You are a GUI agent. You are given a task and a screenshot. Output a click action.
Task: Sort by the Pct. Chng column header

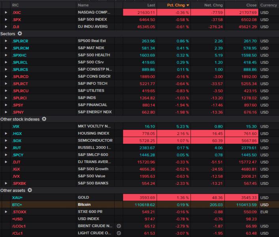click(176, 5)
